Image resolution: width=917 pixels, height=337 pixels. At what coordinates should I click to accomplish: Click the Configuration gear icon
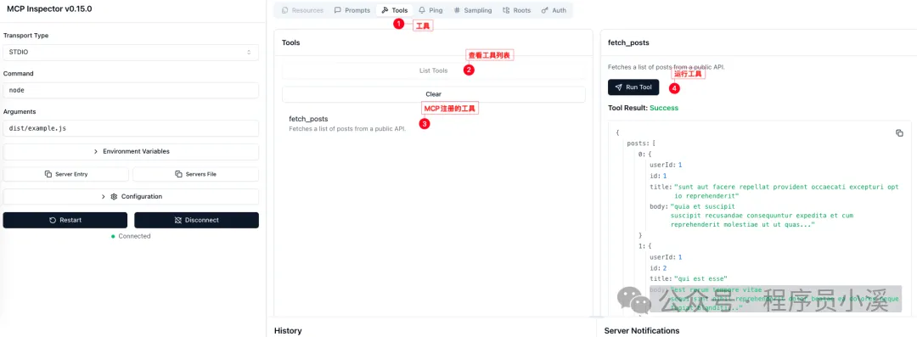(114, 197)
